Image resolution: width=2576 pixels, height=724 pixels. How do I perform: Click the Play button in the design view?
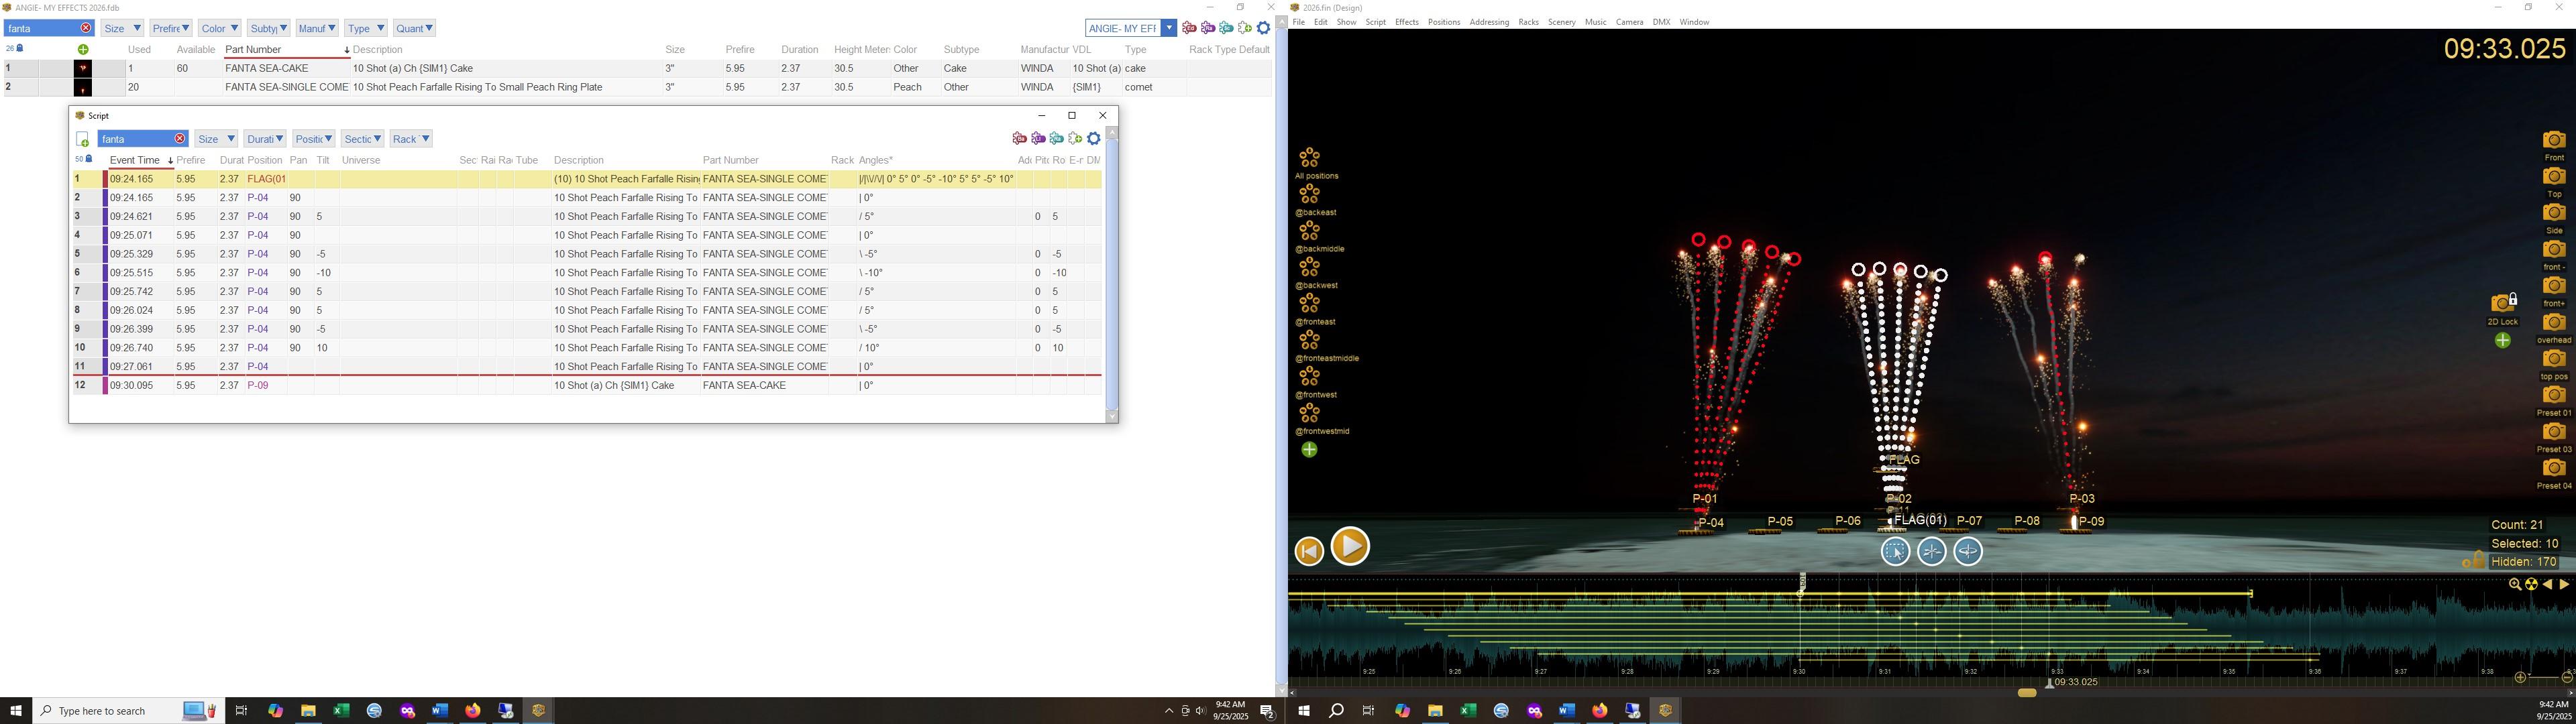pyautogui.click(x=1350, y=546)
